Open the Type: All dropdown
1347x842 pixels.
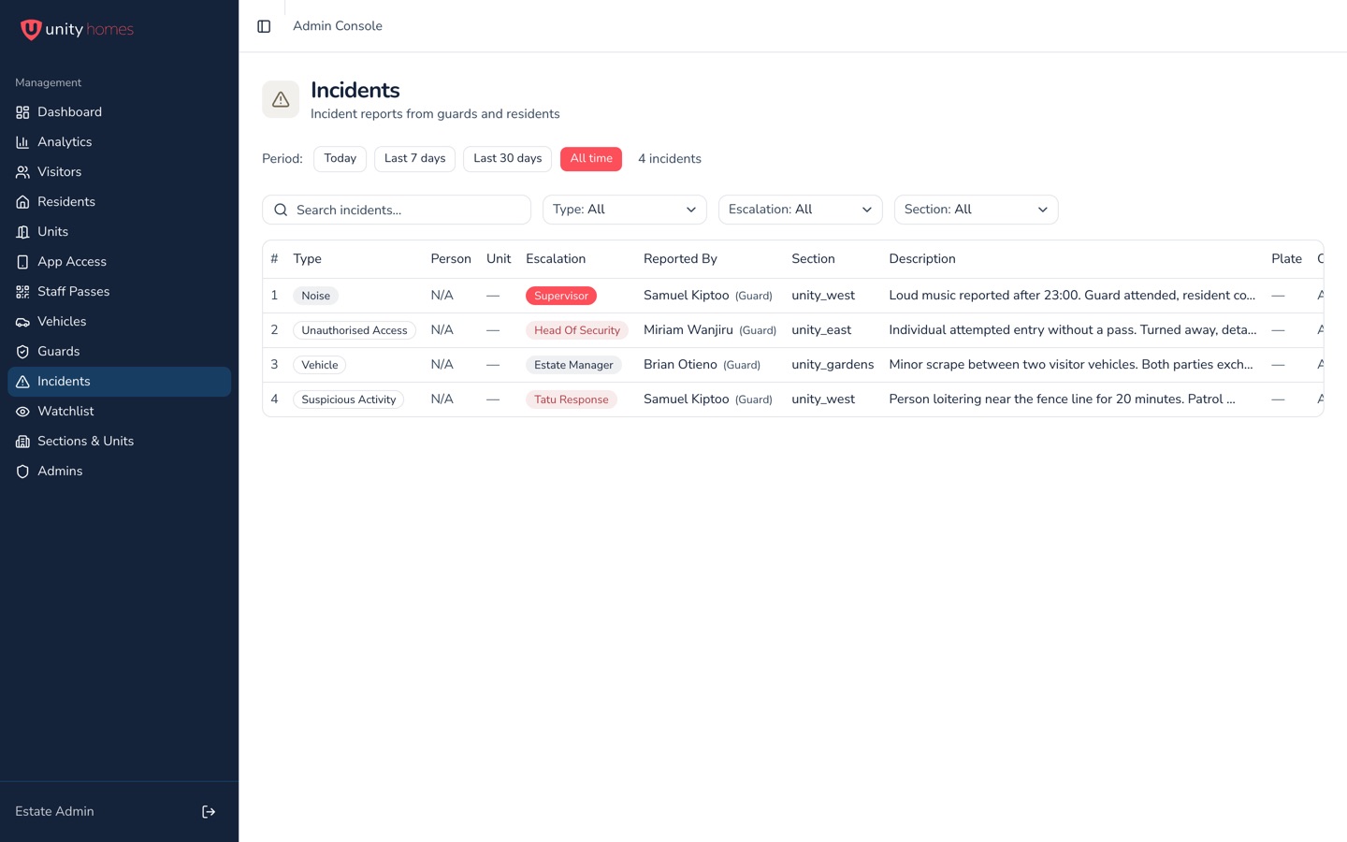coord(625,210)
